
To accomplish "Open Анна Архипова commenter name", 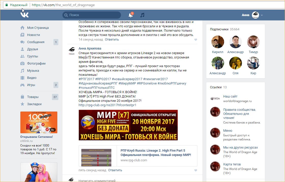I will coord(90,48).
